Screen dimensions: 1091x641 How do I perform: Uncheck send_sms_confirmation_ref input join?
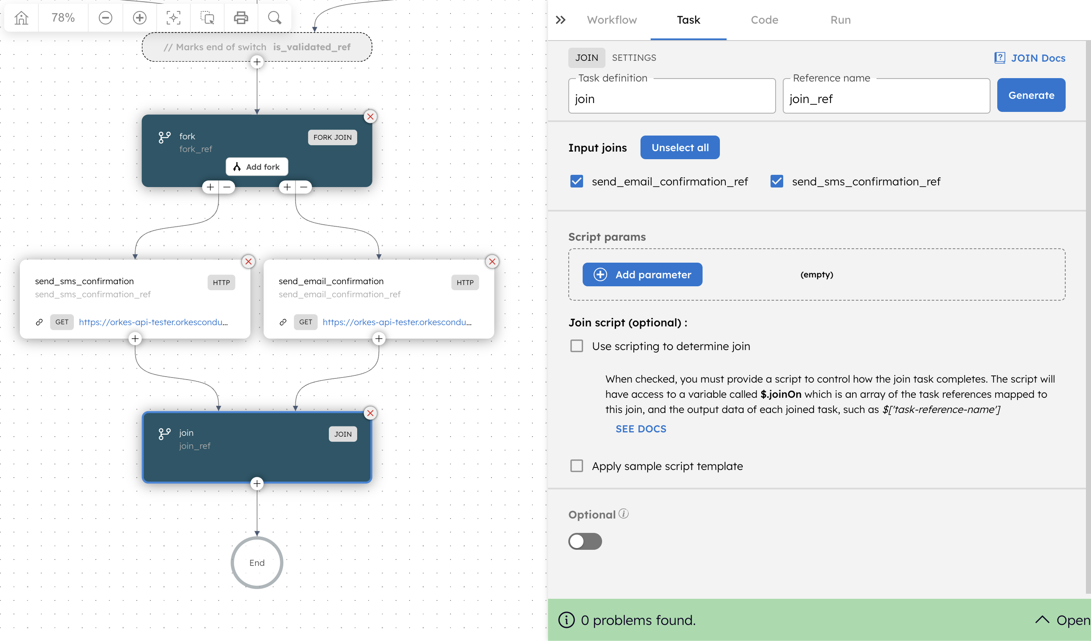(777, 181)
